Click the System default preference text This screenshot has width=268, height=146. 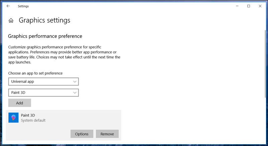coord(33,121)
